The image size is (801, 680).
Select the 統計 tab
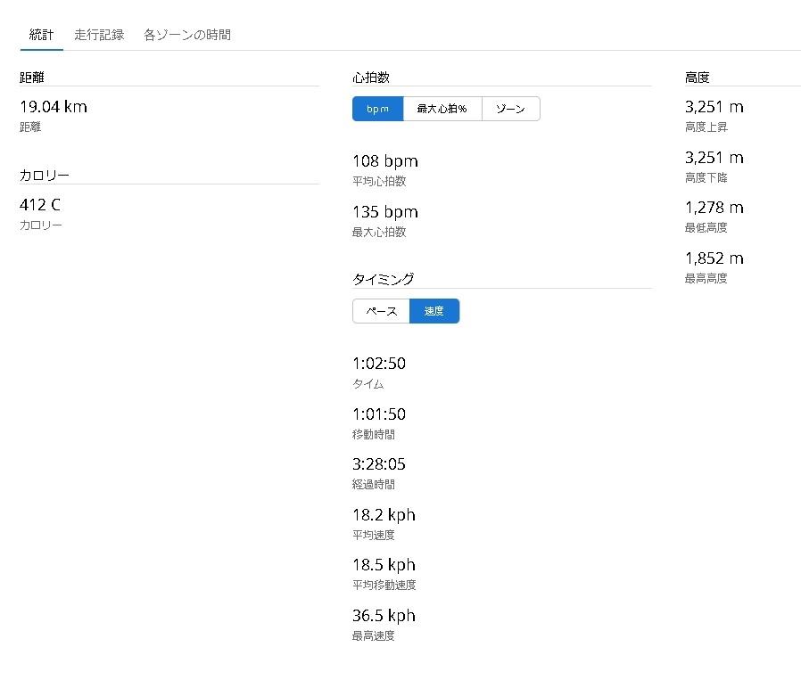tap(41, 35)
